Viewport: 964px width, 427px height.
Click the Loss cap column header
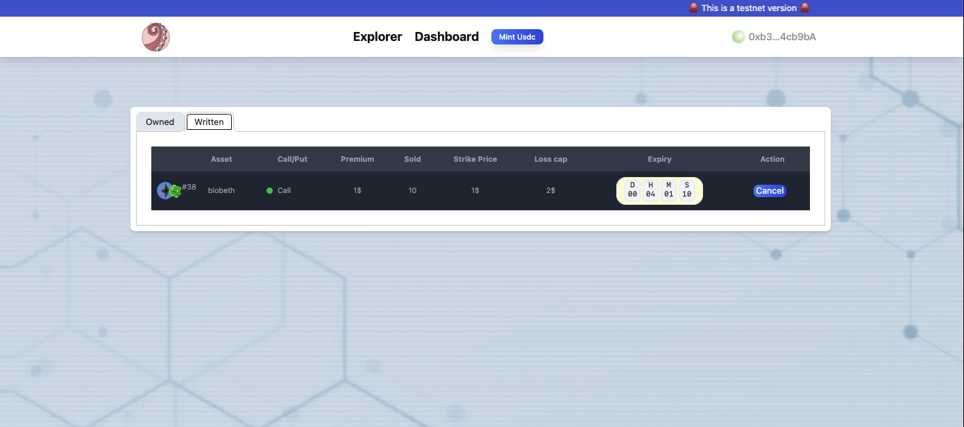(550, 159)
